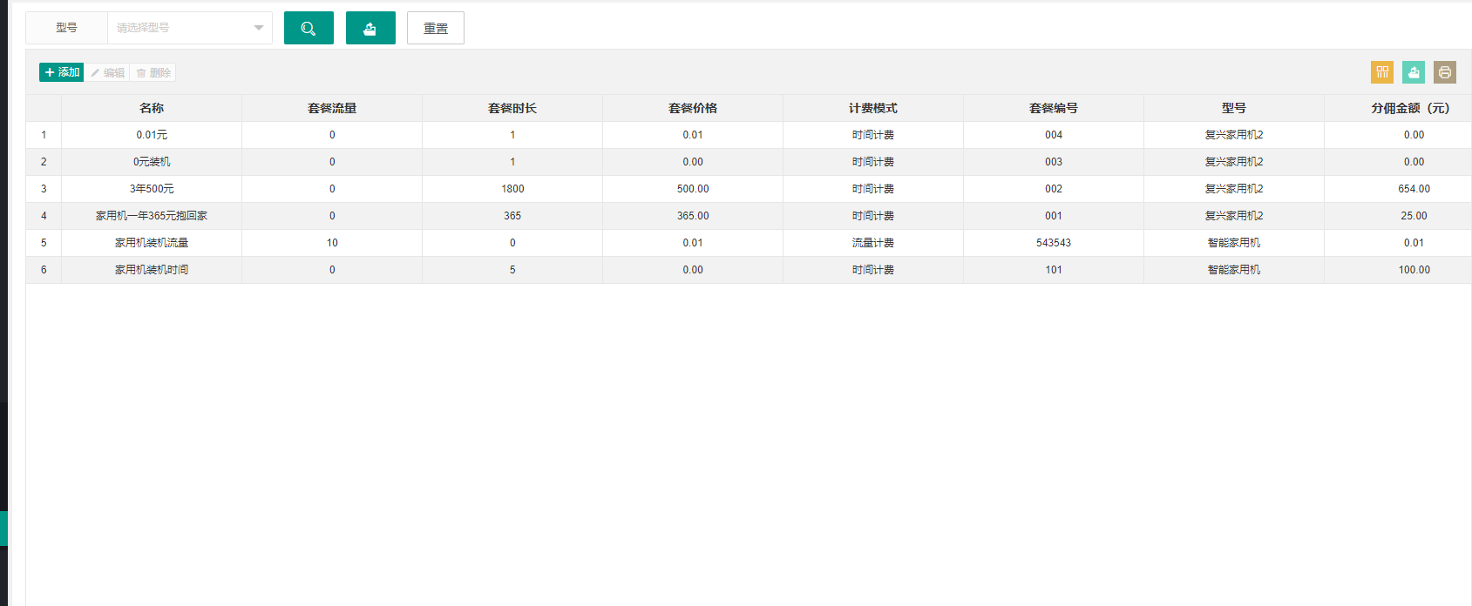Open the orange column filter grid icon
This screenshot has width=1472, height=606.
1382,72
